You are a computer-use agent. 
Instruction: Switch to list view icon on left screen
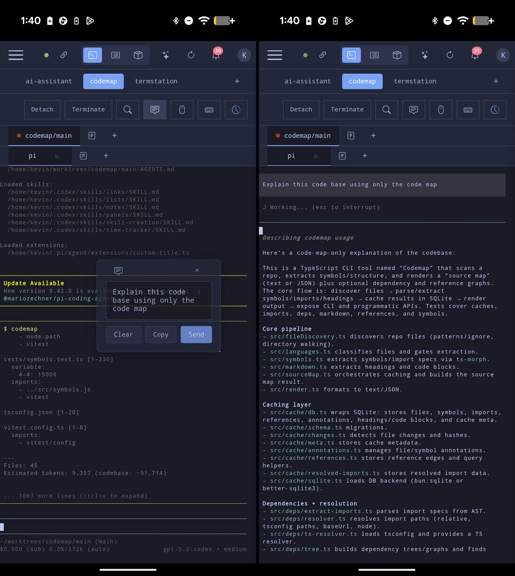pyautogui.click(x=115, y=55)
